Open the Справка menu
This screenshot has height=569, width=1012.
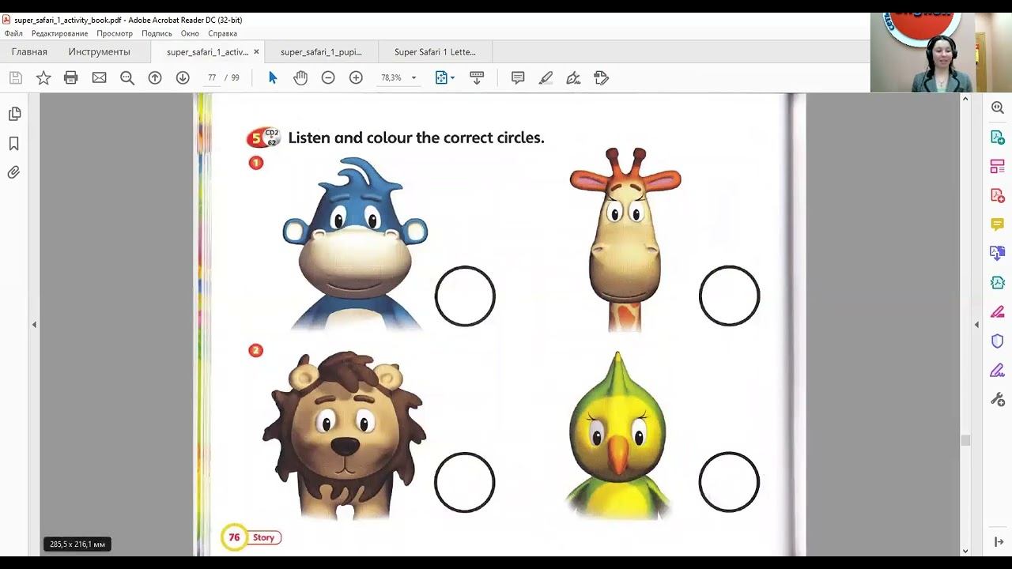click(x=222, y=34)
